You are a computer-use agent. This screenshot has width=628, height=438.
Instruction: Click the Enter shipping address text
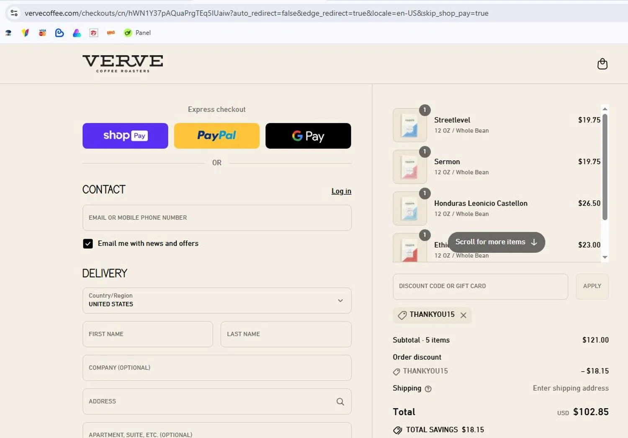pos(571,388)
